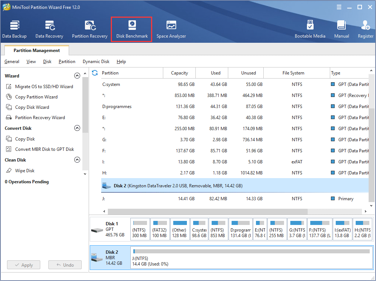Switch to Partition Management tab
Viewport: 376px width, 281px height.
(37, 50)
